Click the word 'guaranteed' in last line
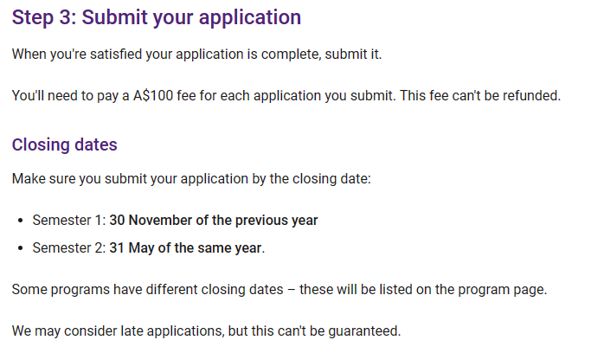 click(363, 331)
